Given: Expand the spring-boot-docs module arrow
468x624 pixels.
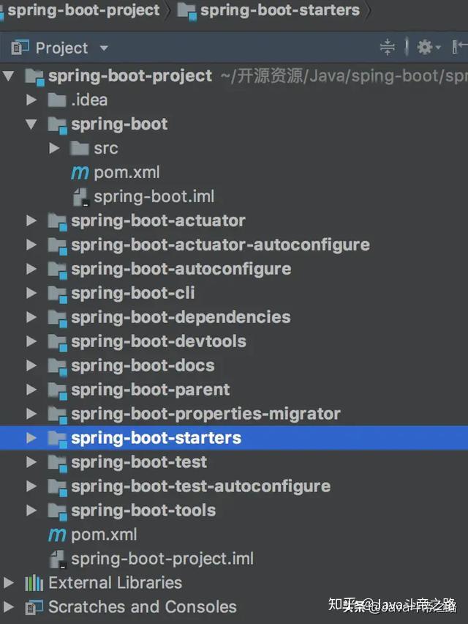Looking at the screenshot, I should pyautogui.click(x=31, y=365).
